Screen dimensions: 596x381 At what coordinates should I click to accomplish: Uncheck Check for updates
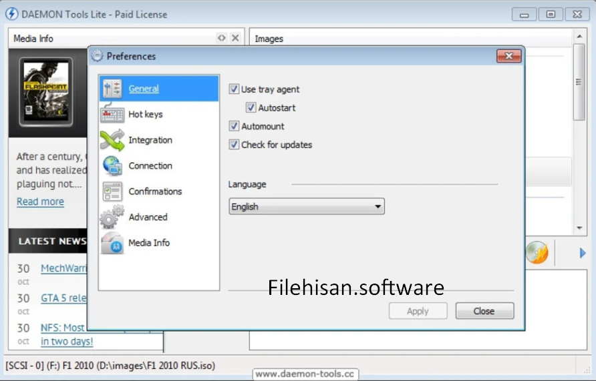[234, 145]
